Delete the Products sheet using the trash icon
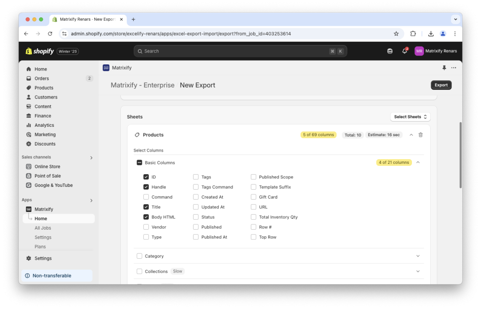 [x=420, y=135]
